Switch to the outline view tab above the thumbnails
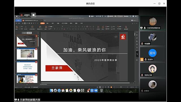This screenshot has height=102, width=181. pos(24,33)
